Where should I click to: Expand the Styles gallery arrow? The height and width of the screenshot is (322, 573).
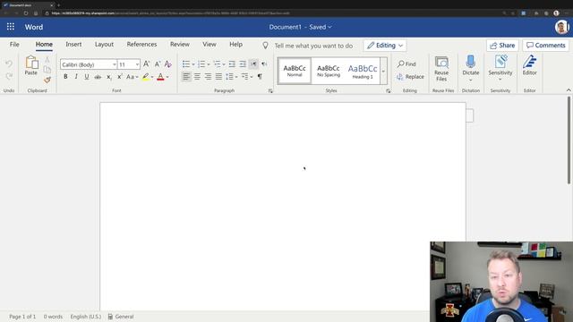click(x=383, y=71)
